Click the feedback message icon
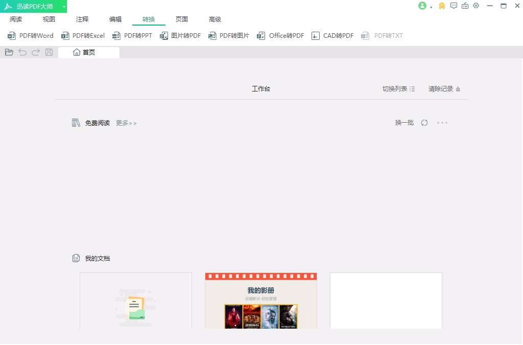 coord(454,6)
